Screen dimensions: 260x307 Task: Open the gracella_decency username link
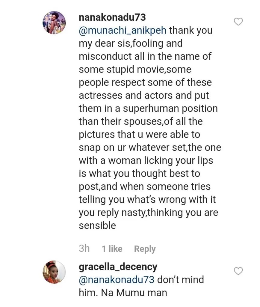click(x=118, y=267)
